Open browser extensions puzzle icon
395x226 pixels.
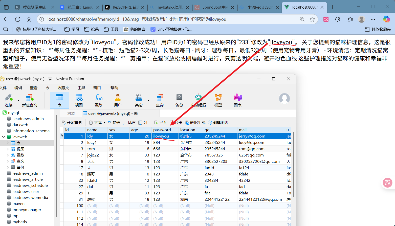coord(337,19)
